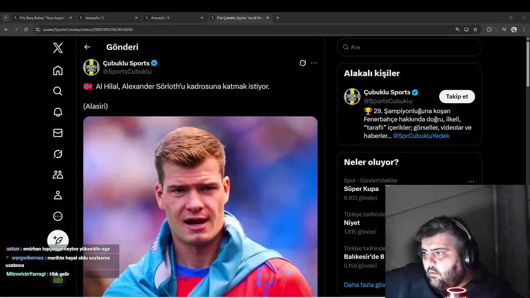Viewport: 530px width, 298px height.
Task: Click chat message from ustun
Action: pyautogui.click(x=58, y=249)
